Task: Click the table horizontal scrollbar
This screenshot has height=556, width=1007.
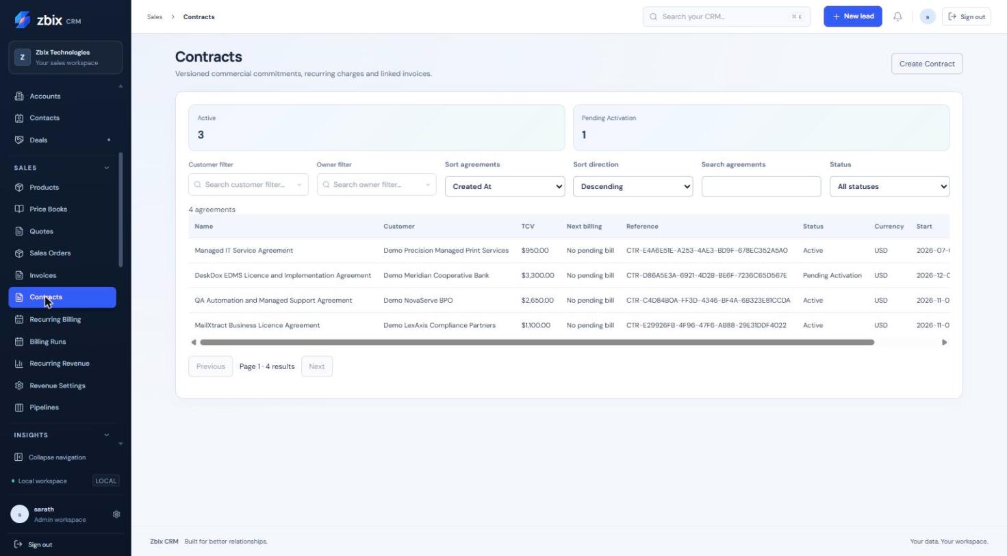Action: point(537,342)
